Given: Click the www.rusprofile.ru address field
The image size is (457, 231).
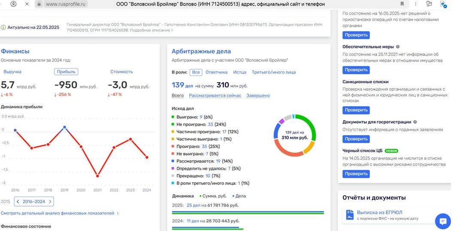Looking at the screenshot, I should point(66,4).
